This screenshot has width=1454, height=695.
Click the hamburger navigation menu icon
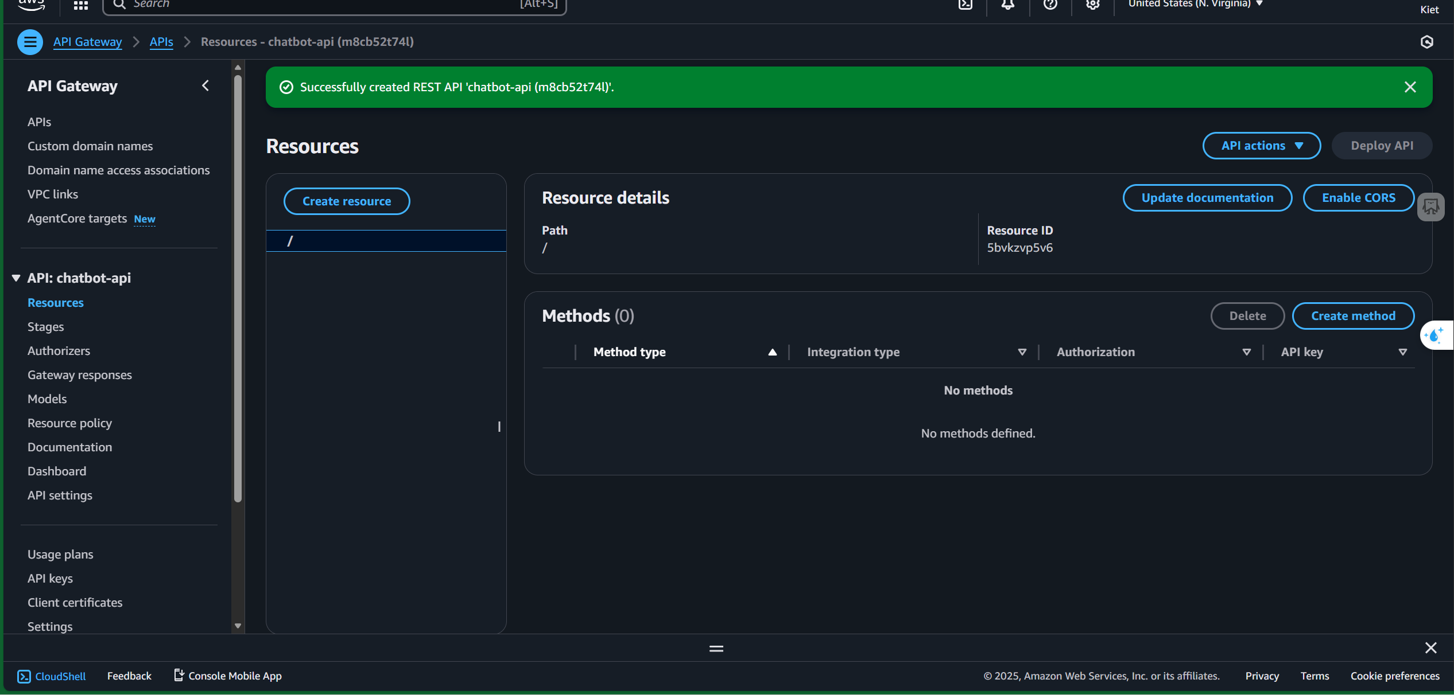coord(30,42)
